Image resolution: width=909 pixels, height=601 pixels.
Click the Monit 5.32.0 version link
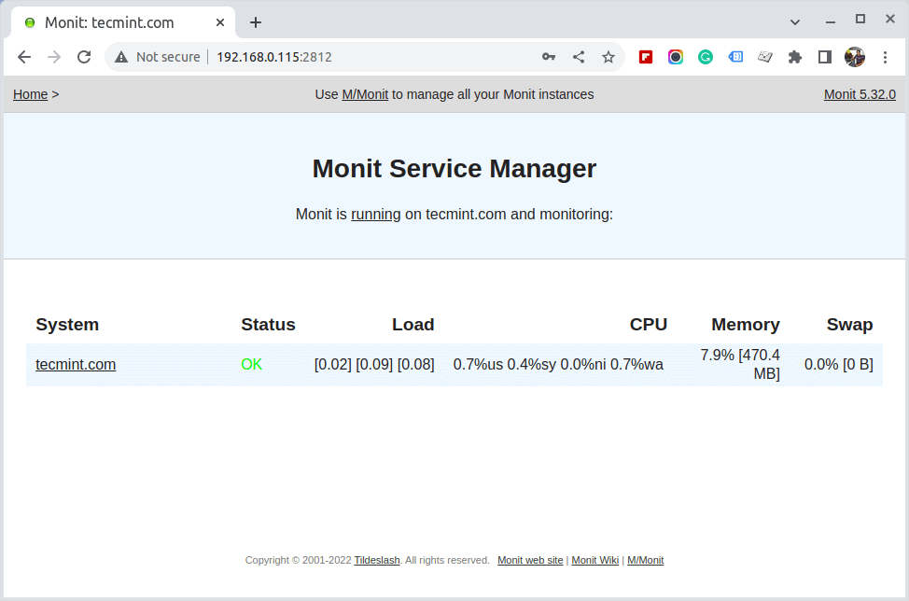coord(860,93)
